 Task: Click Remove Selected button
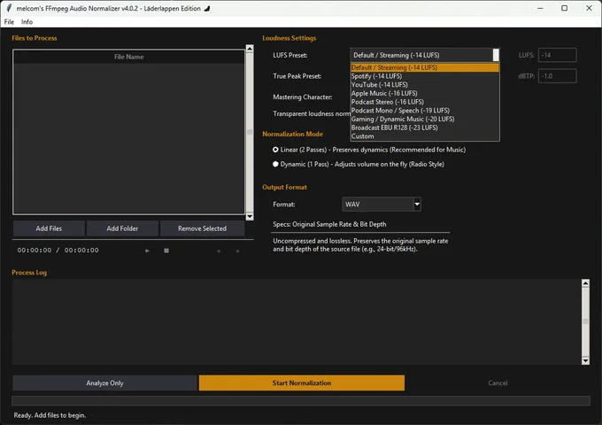[x=203, y=228]
